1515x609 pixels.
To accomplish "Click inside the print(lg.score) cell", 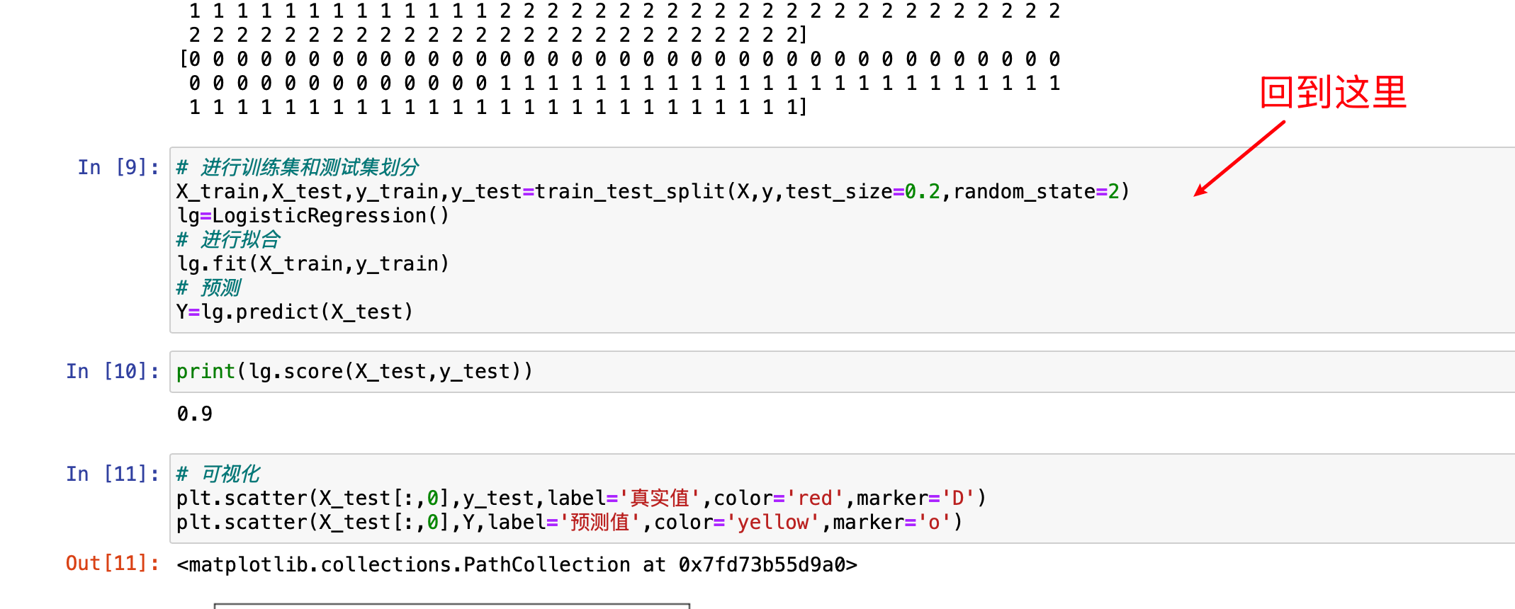I will 842,372.
